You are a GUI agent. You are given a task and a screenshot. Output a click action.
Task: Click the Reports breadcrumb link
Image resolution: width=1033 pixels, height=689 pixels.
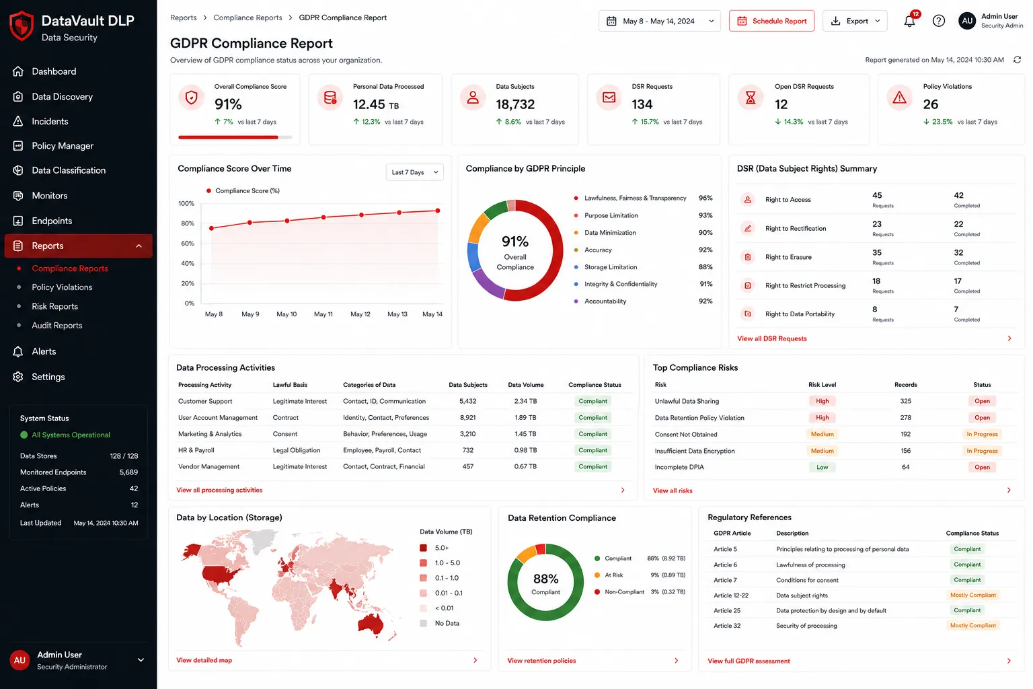pos(184,17)
